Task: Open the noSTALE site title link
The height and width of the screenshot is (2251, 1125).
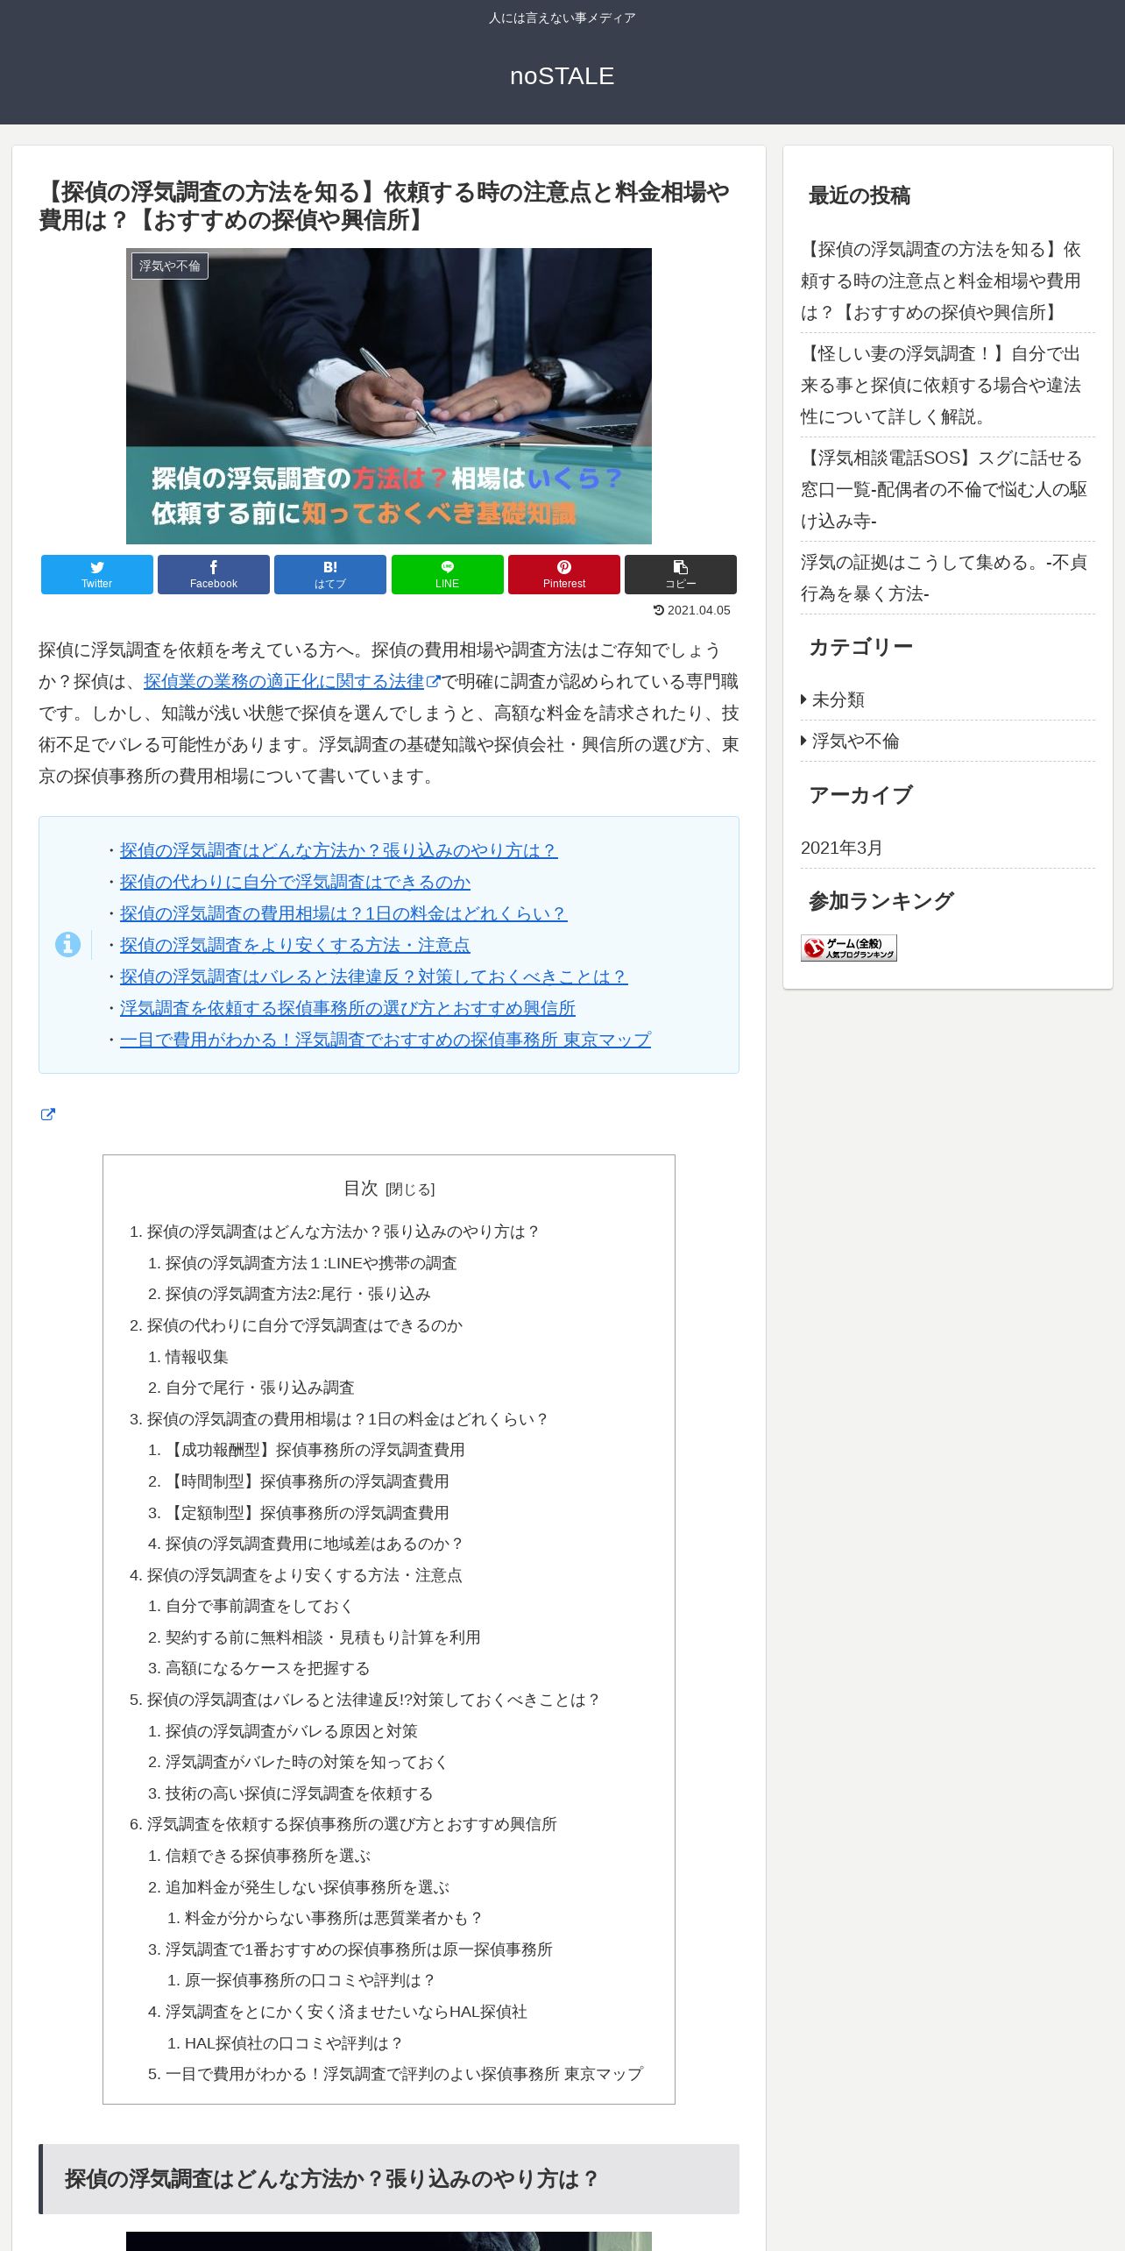Action: 562,76
